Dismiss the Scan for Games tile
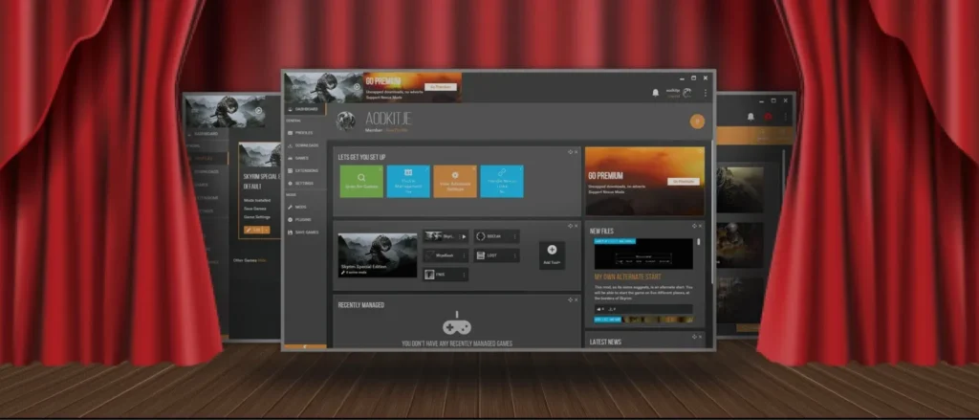This screenshot has width=979, height=420. [381, 168]
